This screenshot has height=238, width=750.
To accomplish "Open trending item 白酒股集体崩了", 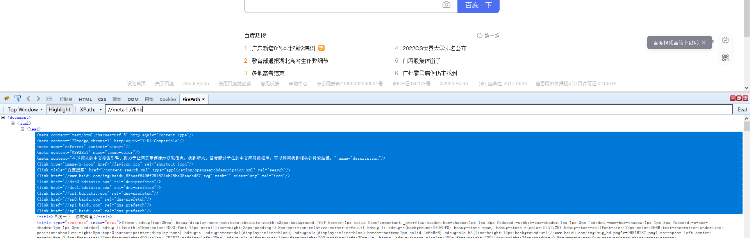I will [421, 61].
